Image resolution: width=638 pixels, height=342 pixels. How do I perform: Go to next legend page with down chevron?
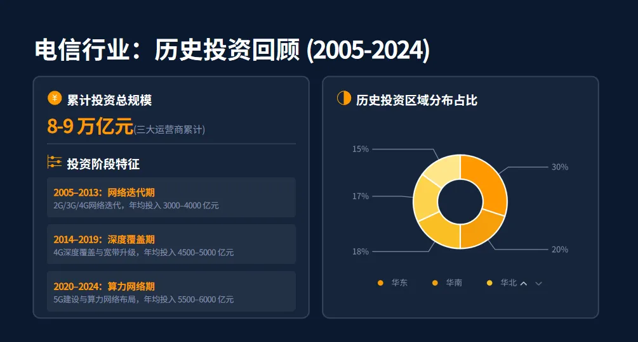pos(539,284)
